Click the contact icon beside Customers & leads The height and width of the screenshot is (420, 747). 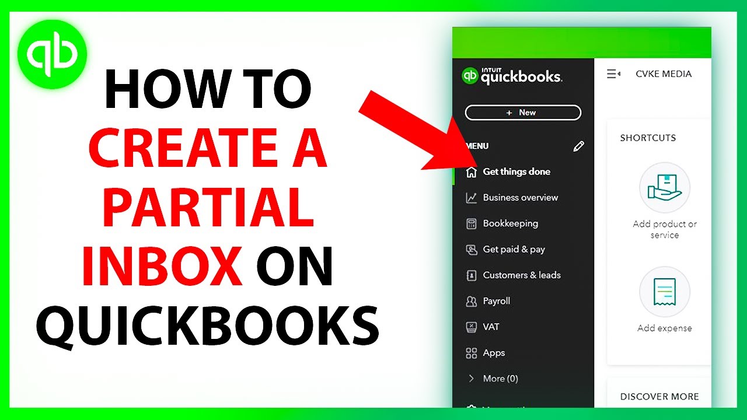[472, 275]
